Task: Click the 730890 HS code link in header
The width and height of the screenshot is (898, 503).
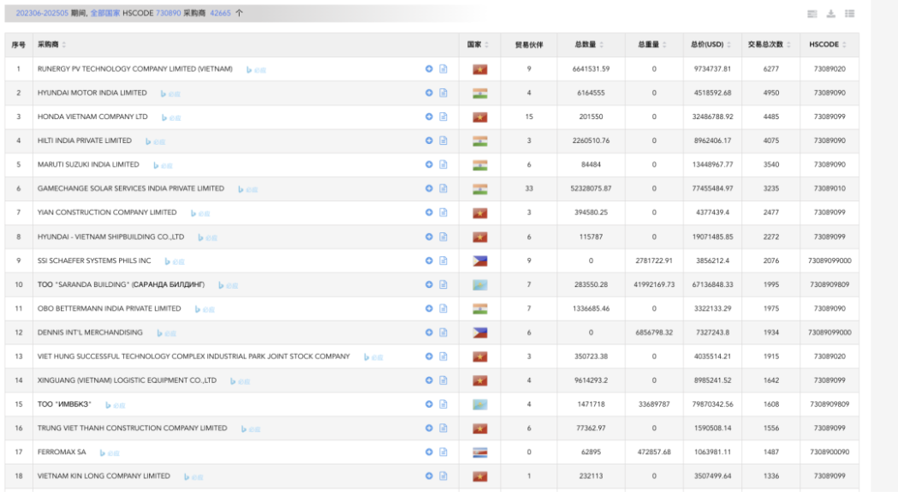Action: coord(168,13)
